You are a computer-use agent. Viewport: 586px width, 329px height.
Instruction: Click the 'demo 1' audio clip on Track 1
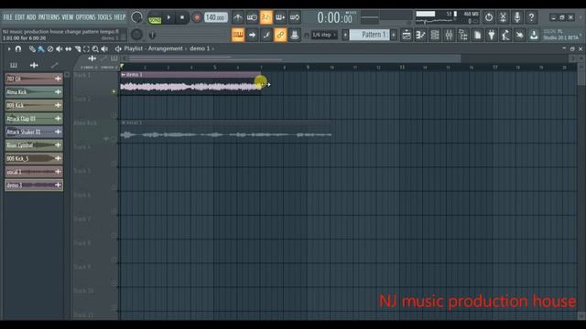(x=190, y=83)
